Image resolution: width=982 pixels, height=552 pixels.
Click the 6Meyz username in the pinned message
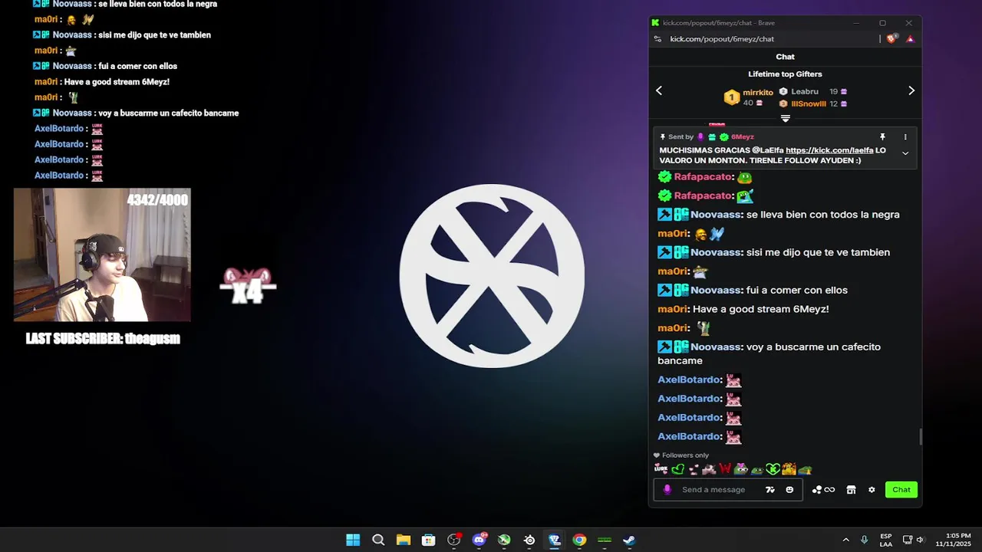[x=742, y=136]
